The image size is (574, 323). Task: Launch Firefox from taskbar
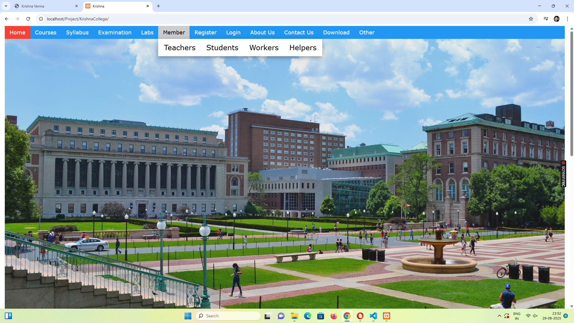(x=334, y=316)
